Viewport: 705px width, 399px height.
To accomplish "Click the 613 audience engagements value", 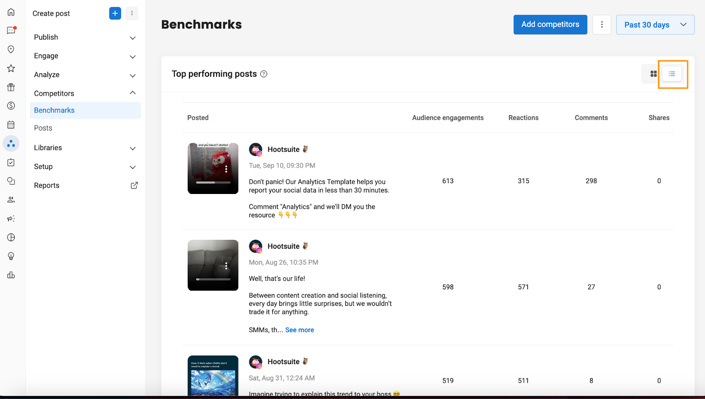I will coord(448,181).
